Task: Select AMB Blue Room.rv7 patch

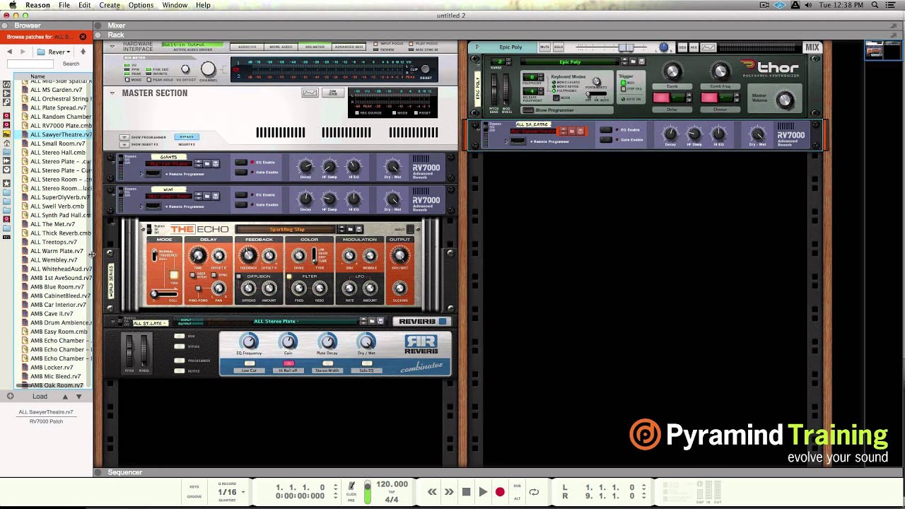Action: (57, 287)
